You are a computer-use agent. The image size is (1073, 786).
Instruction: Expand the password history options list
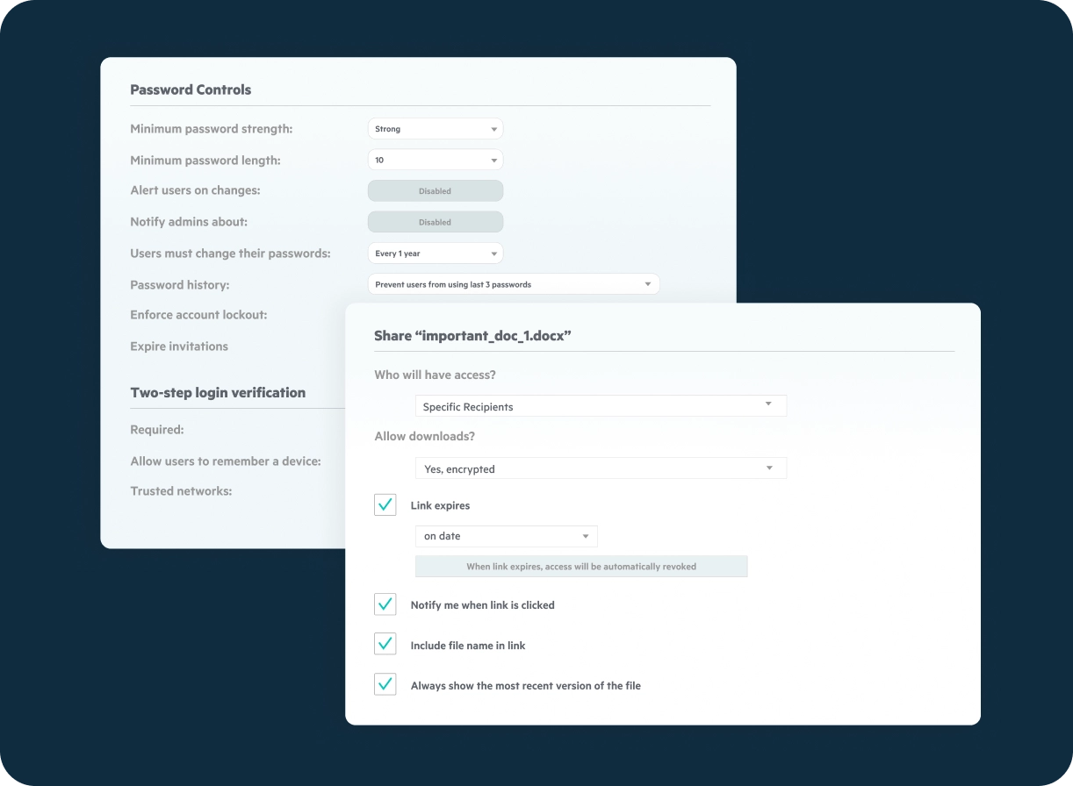(x=514, y=283)
